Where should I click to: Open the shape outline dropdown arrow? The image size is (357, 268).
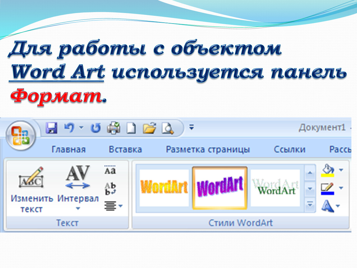coord(341,188)
